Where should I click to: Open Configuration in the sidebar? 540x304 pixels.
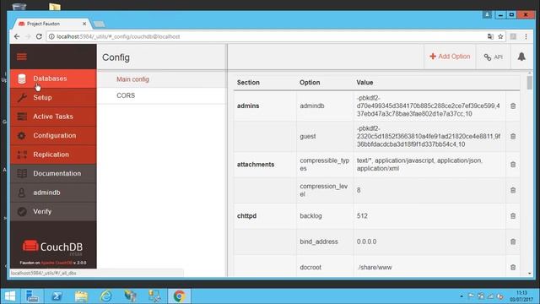[53, 135]
